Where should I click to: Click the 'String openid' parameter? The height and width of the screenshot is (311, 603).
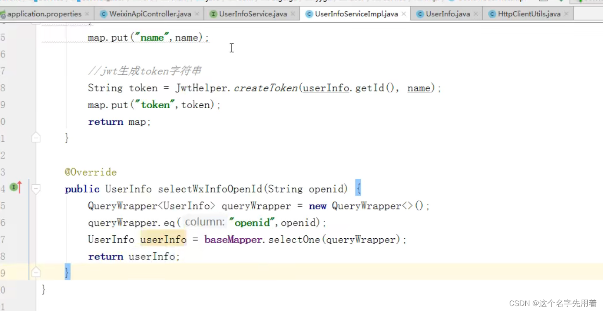305,189
